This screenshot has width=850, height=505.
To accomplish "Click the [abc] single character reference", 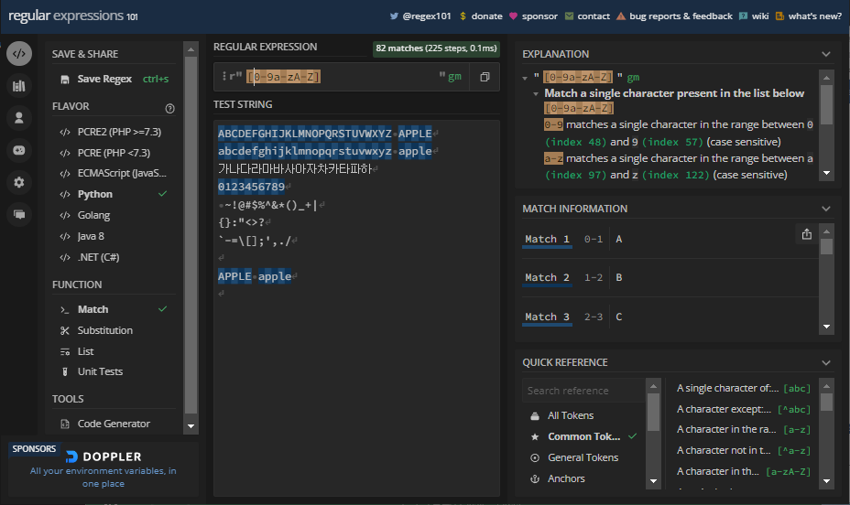I will [x=744, y=388].
